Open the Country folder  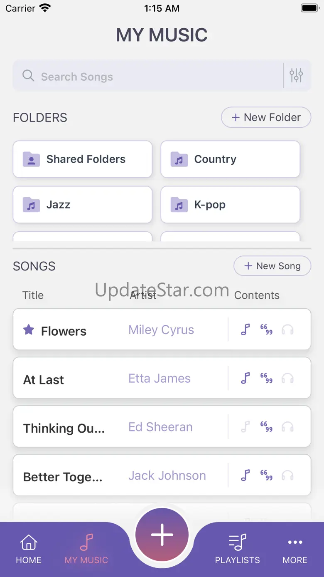coord(230,159)
